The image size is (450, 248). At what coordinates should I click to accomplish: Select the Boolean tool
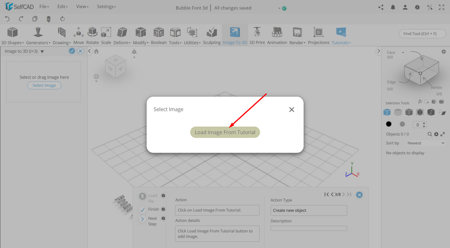click(x=159, y=36)
